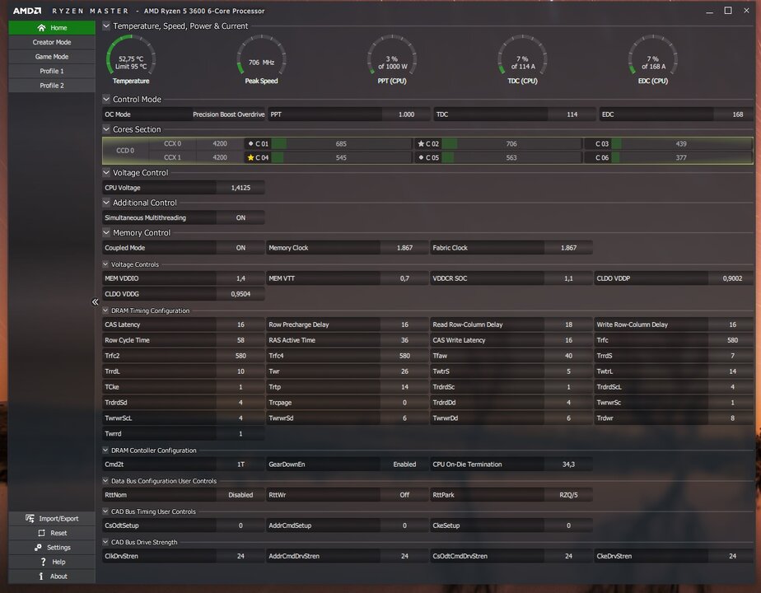Collapse the Cores Section chevron

(x=106, y=129)
